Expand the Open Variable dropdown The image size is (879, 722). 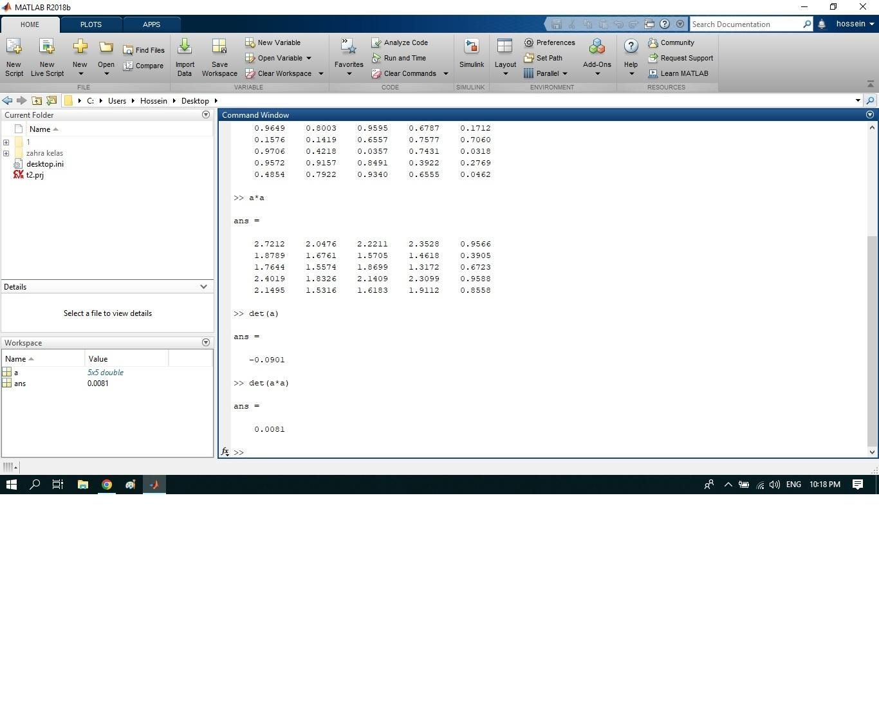coord(309,58)
